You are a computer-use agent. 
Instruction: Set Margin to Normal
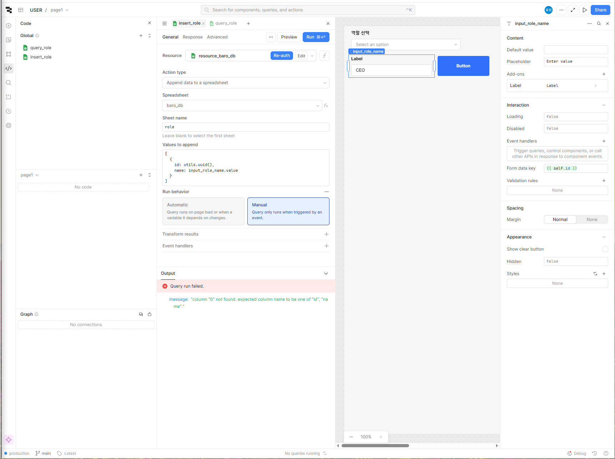(x=560, y=220)
